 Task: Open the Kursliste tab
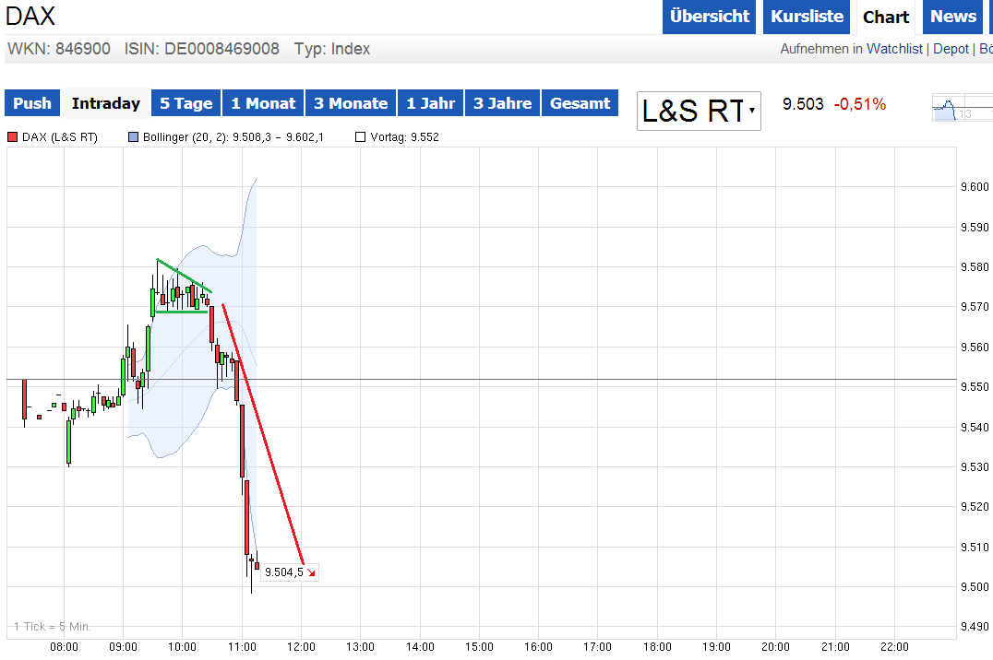(806, 17)
